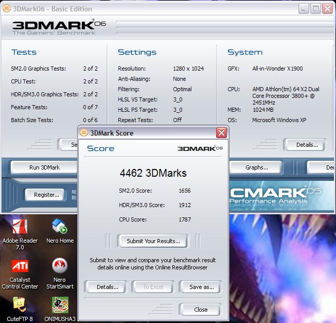Image resolution: width=336 pixels, height=323 pixels.
Task: Open the Graphs... button
Action: (256, 167)
